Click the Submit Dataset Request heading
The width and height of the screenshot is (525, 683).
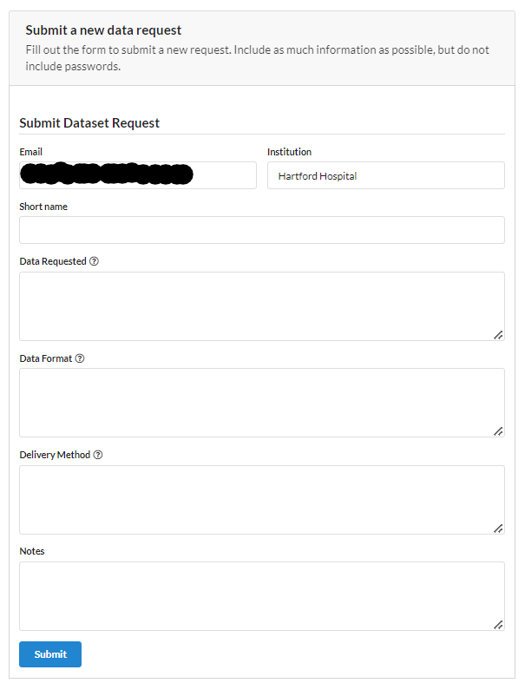point(89,123)
